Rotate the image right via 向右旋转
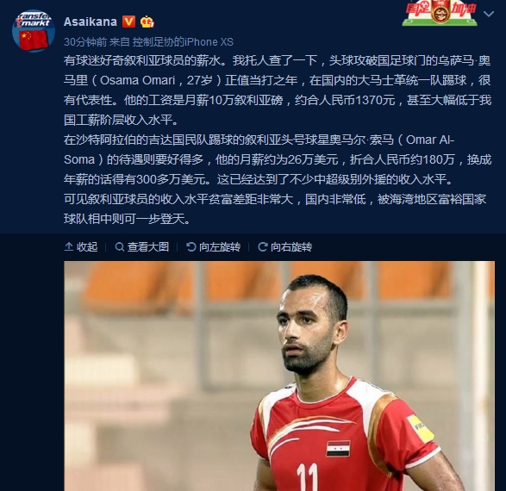 tap(291, 247)
